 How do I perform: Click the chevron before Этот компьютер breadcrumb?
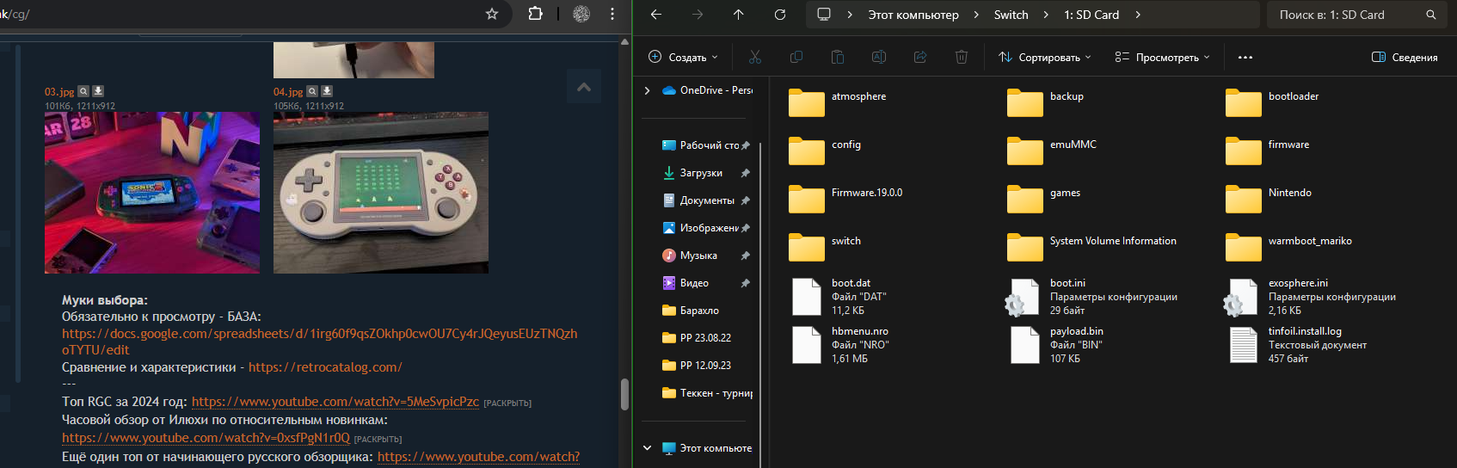(x=850, y=15)
